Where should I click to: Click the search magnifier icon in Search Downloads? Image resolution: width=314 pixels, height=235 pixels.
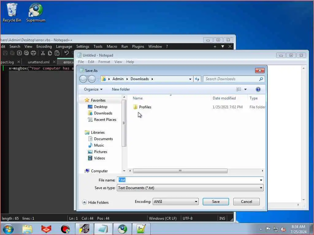(261, 79)
